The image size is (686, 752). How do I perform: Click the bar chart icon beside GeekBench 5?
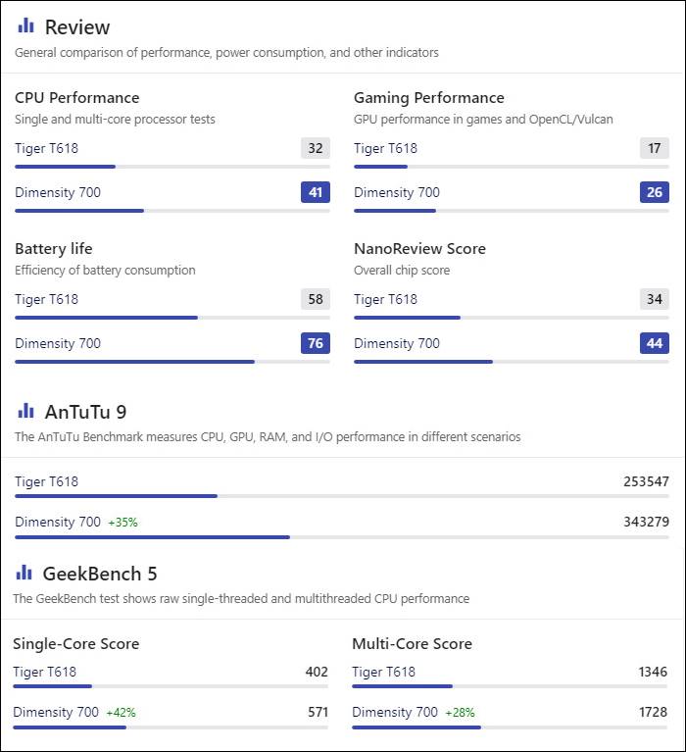click(24, 573)
